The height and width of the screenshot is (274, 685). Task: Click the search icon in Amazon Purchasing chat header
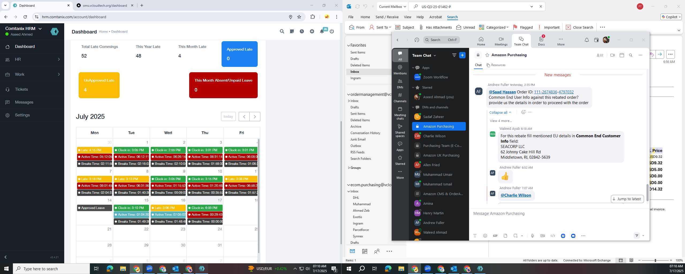point(631,55)
